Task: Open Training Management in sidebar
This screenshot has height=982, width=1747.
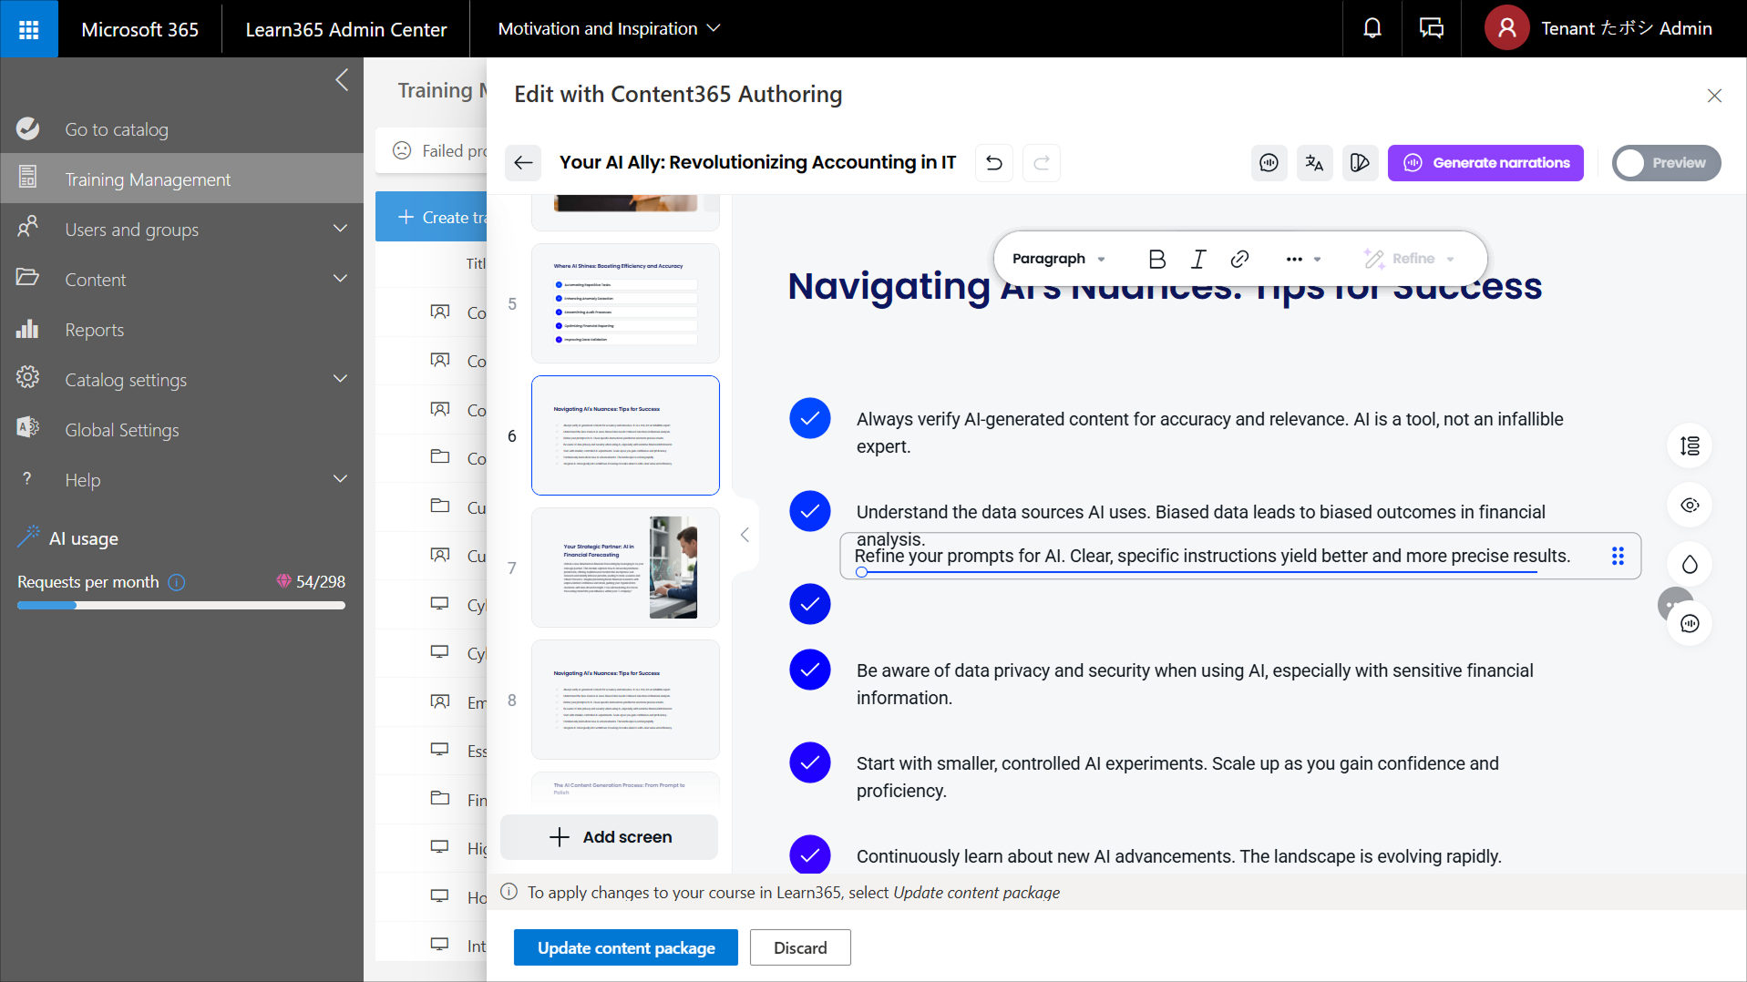Action: click(148, 179)
